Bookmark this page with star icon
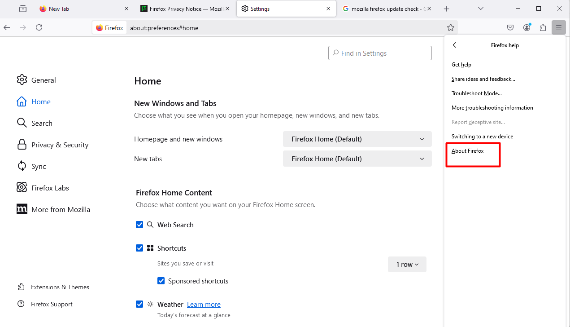 (x=451, y=27)
